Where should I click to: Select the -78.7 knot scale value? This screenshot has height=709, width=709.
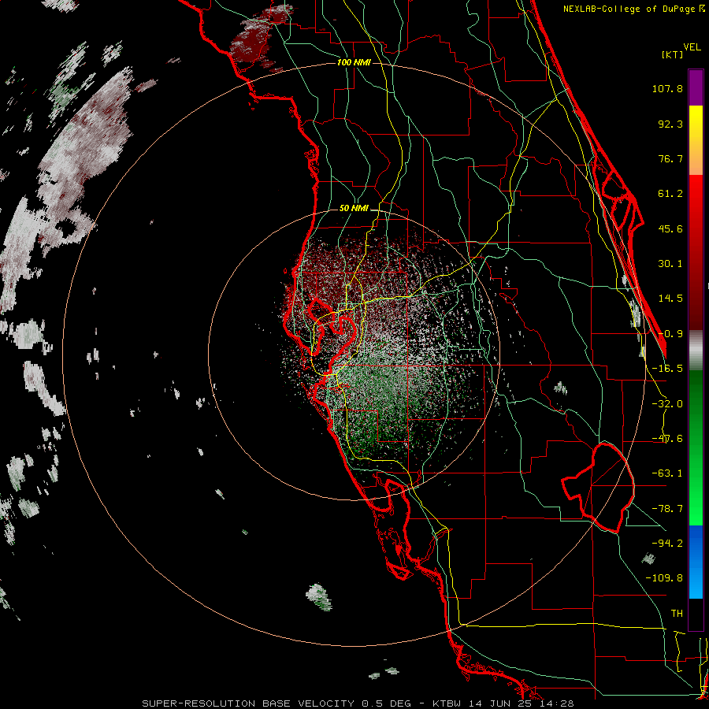(667, 509)
